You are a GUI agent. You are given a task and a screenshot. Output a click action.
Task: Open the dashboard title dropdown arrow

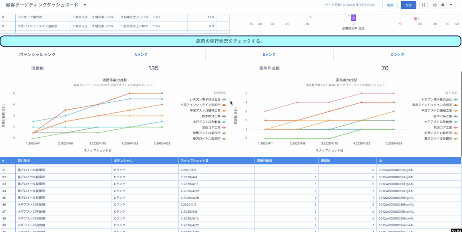pyautogui.click(x=85, y=5)
